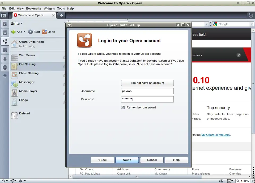Viewport: 255px width, 183px height.
Task: Click the Username input field
Action: pos(147,91)
